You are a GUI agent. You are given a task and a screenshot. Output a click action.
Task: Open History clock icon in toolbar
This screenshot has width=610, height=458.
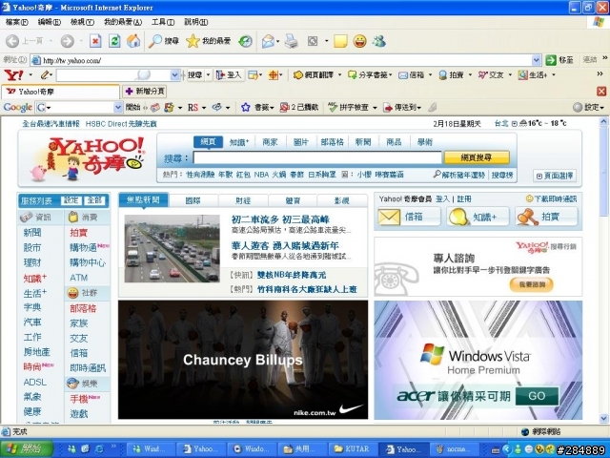pyautogui.click(x=245, y=41)
